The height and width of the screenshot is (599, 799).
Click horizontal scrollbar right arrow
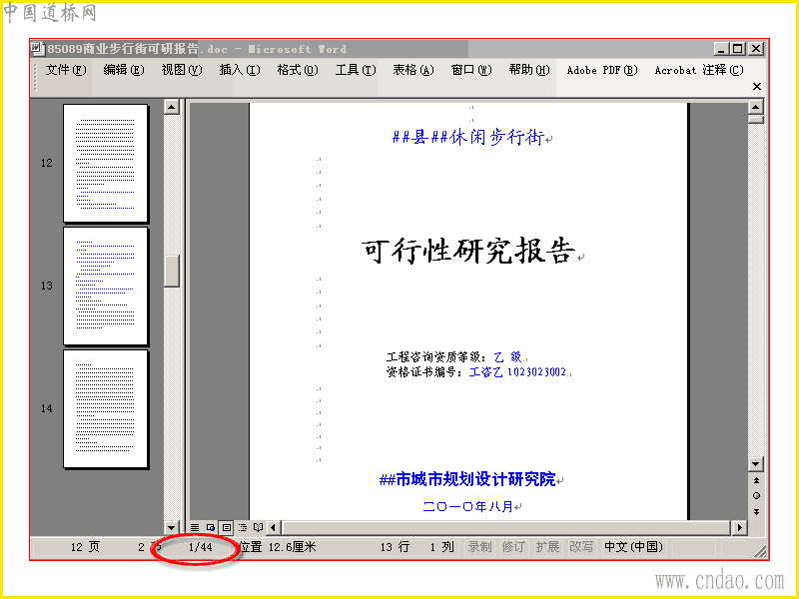click(739, 527)
